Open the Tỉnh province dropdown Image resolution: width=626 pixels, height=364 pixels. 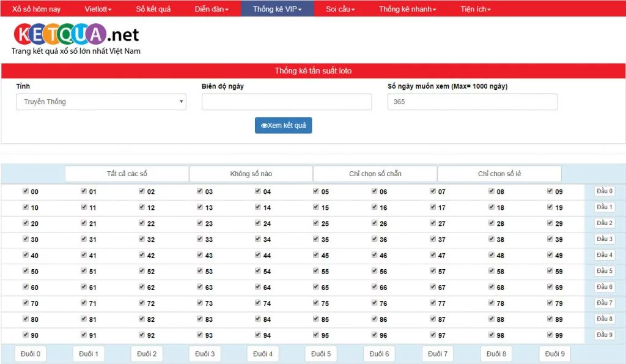[101, 102]
